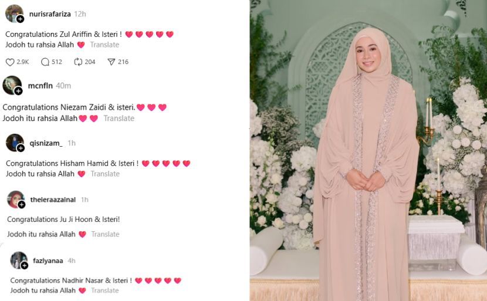Repost nurisrafariza's Zul Ariffin post
The height and width of the screenshot is (301, 487).
coord(78,62)
